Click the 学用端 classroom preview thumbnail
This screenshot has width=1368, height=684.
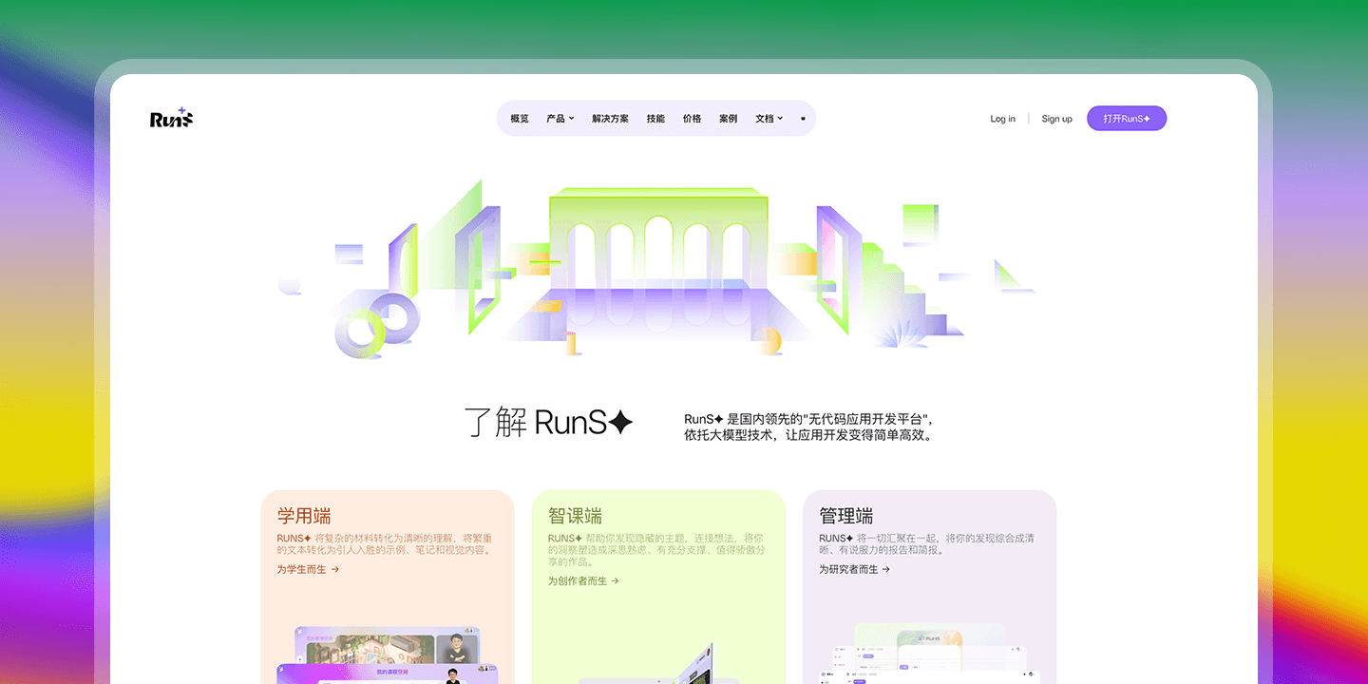(387, 654)
